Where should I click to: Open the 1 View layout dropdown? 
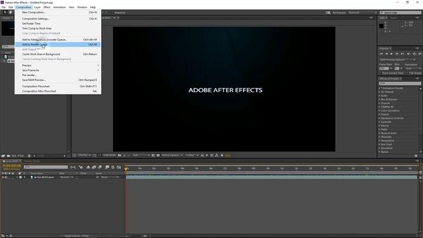pyautogui.click(x=192, y=155)
